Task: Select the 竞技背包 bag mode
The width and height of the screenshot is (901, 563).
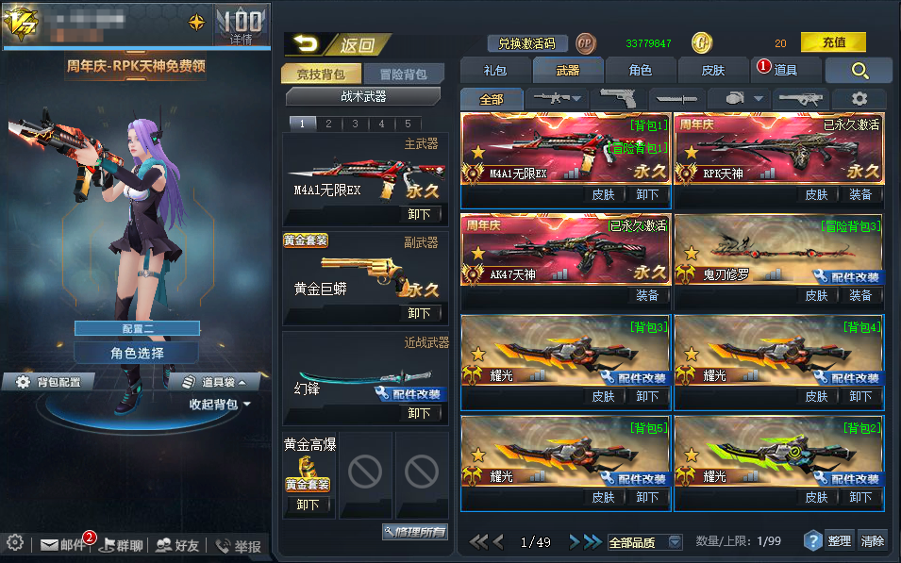Action: [x=321, y=75]
